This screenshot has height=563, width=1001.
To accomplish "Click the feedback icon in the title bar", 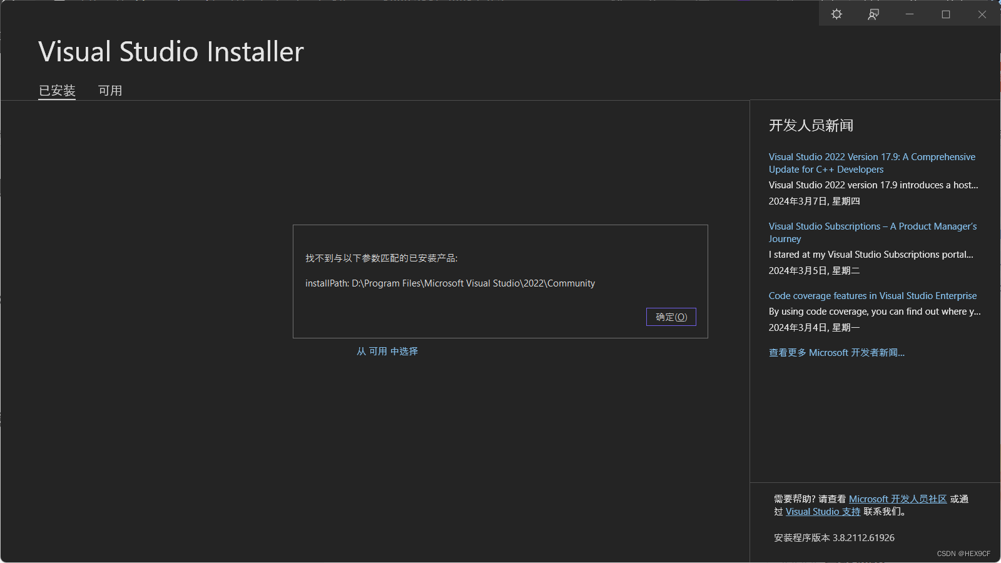I will tap(873, 14).
